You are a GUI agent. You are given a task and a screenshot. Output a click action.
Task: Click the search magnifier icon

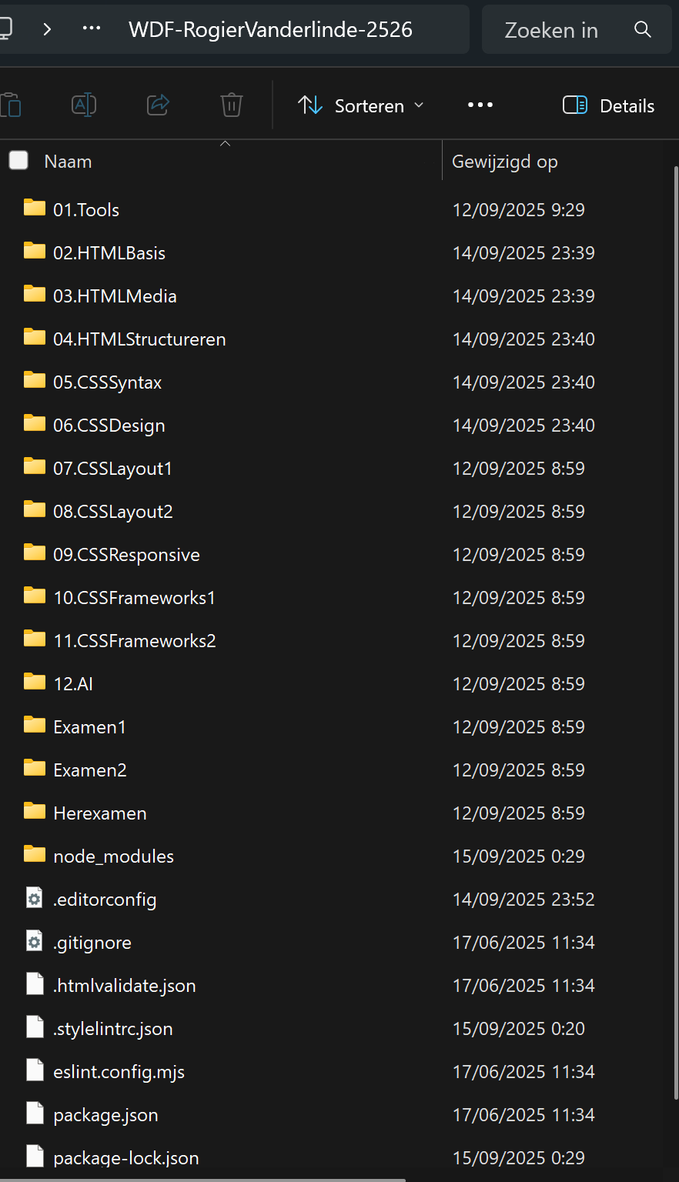click(x=643, y=30)
